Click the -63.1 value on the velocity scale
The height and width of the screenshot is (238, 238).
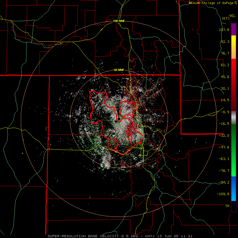point(224,159)
